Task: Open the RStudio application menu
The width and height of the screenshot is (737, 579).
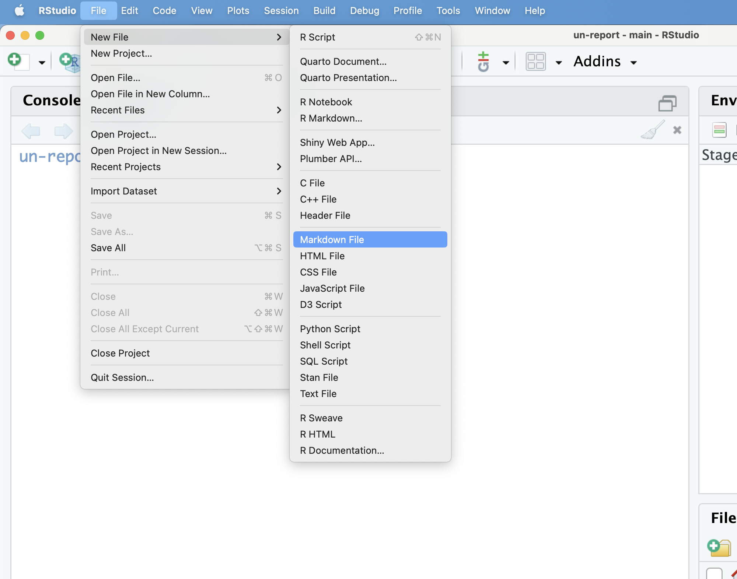Action: coord(57,11)
